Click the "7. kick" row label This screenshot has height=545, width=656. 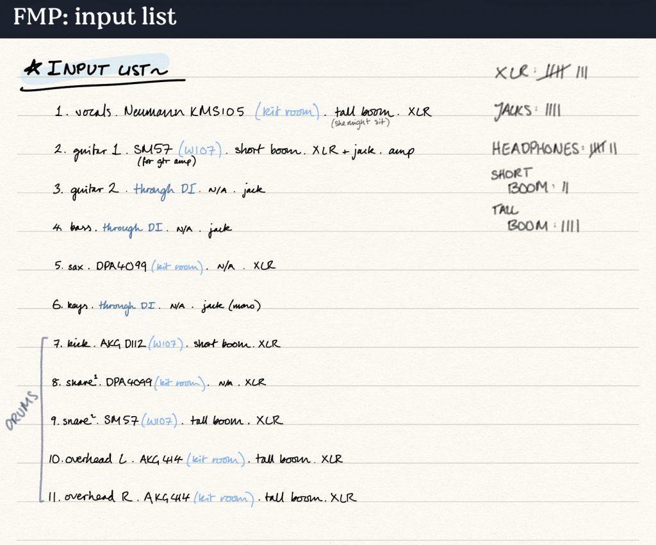point(71,344)
